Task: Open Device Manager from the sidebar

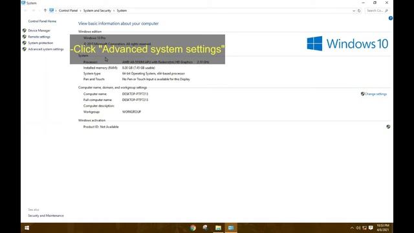Action: point(39,30)
